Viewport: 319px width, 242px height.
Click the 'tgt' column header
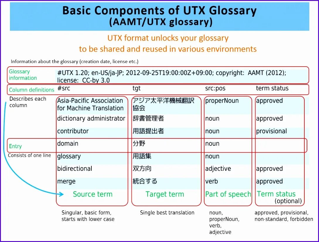coord(137,88)
